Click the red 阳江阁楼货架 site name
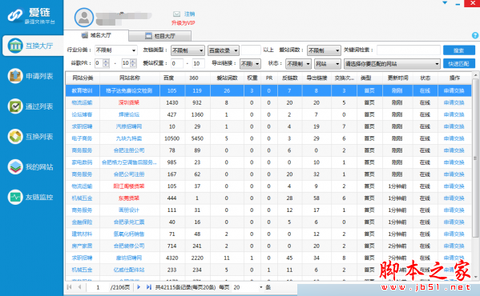Screen dimensions: 480x296 [129, 186]
